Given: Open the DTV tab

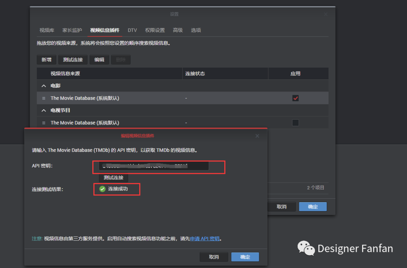Looking at the screenshot, I should (132, 30).
